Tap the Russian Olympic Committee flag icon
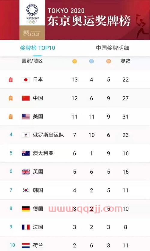The width and height of the screenshot is (150, 251). pos(26,135)
